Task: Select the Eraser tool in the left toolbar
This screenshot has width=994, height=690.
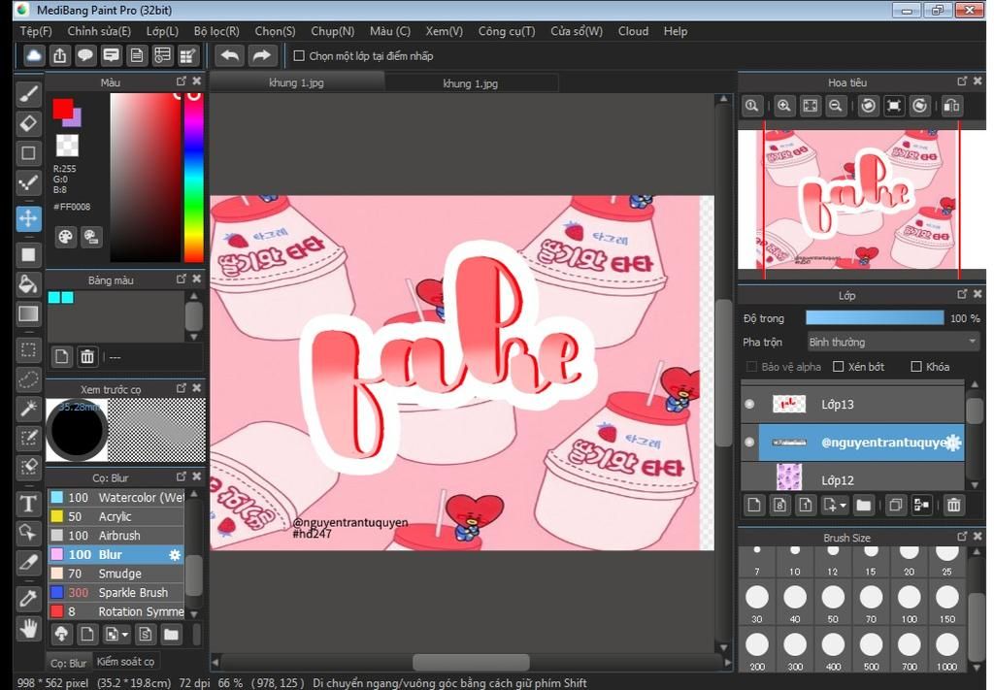Action: 28,123
